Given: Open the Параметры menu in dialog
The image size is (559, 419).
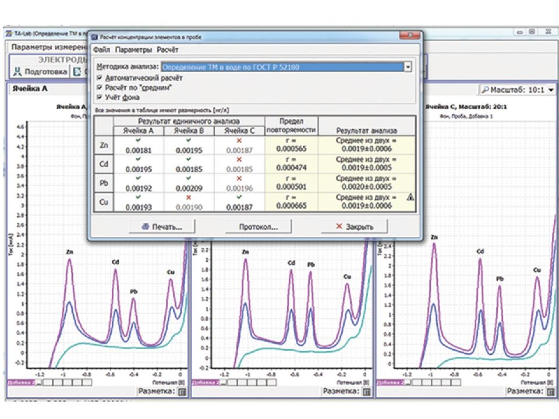Looking at the screenshot, I should 133,50.
